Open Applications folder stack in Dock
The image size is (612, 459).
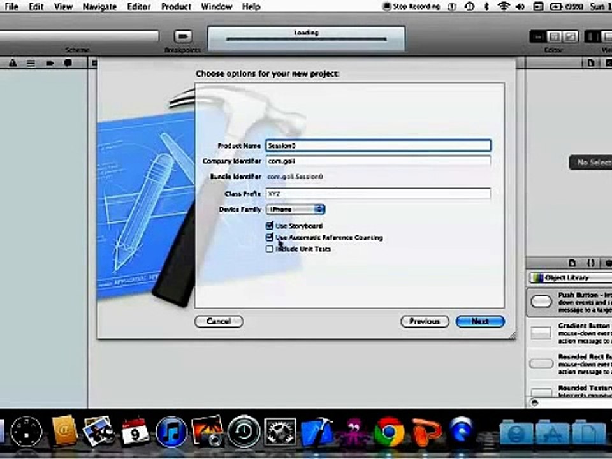[552, 432]
